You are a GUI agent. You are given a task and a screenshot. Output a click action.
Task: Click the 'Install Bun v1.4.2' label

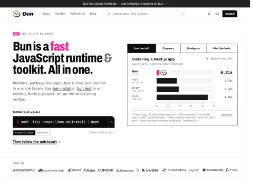coord(26,112)
